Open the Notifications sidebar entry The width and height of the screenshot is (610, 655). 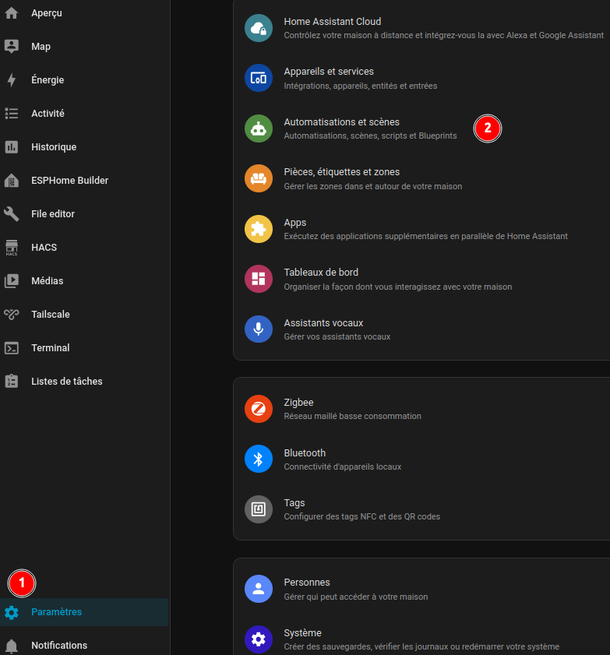84,646
